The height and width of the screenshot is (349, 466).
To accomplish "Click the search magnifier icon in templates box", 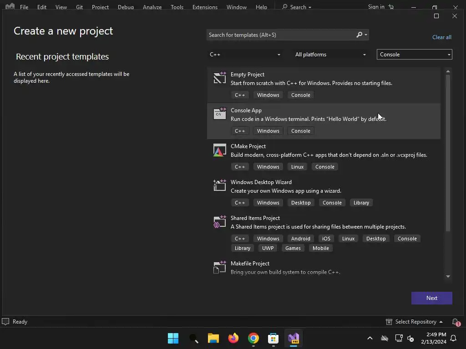I will (359, 35).
